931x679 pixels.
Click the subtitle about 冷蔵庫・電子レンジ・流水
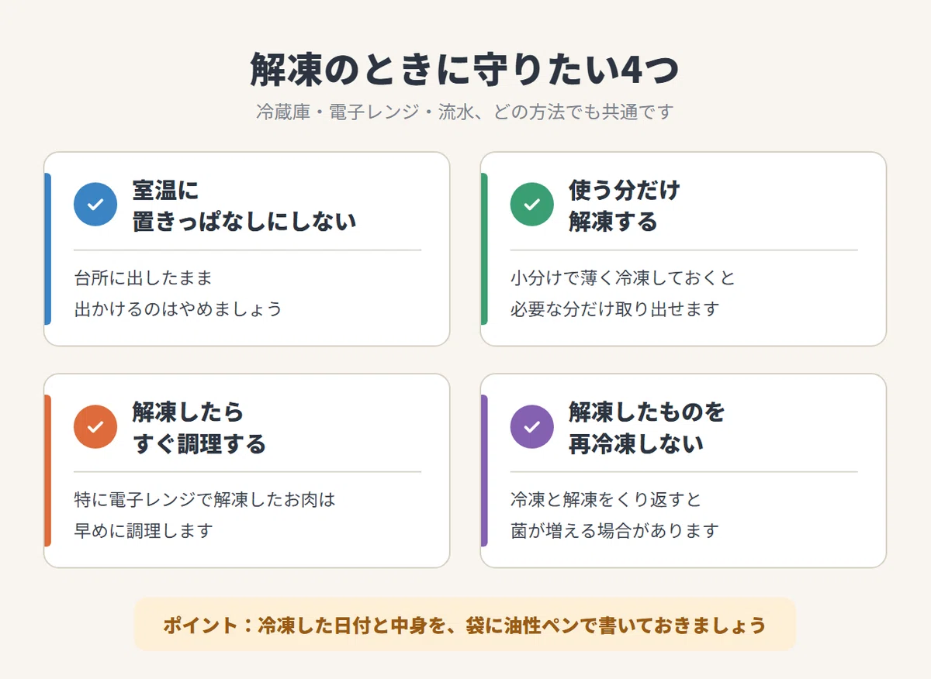[x=465, y=112]
